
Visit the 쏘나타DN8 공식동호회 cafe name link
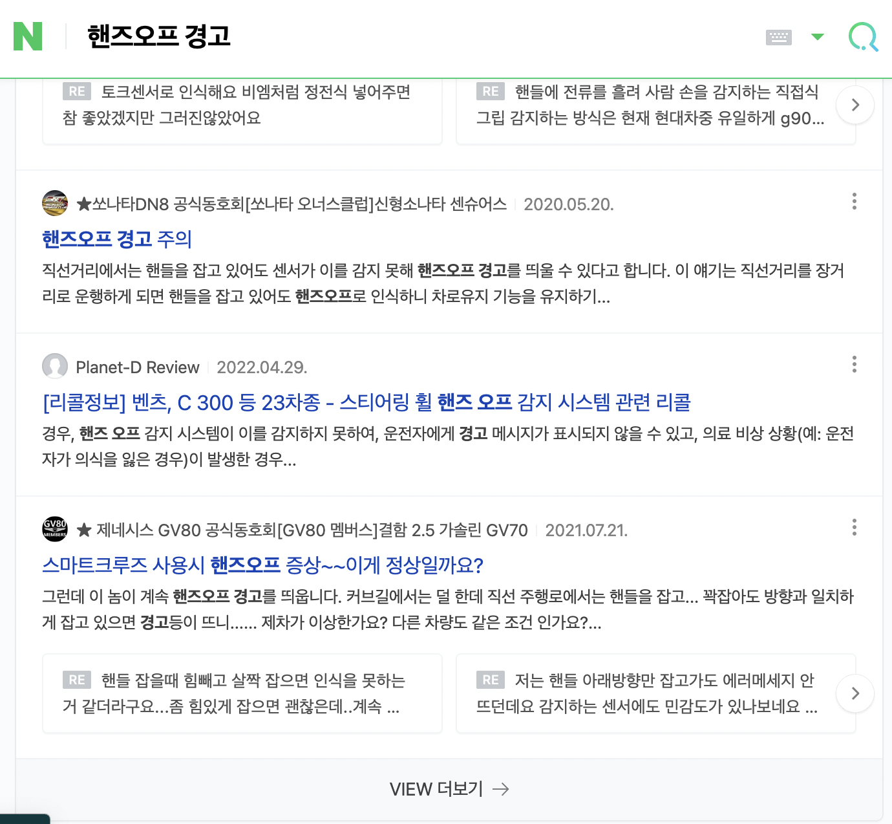pyautogui.click(x=292, y=204)
